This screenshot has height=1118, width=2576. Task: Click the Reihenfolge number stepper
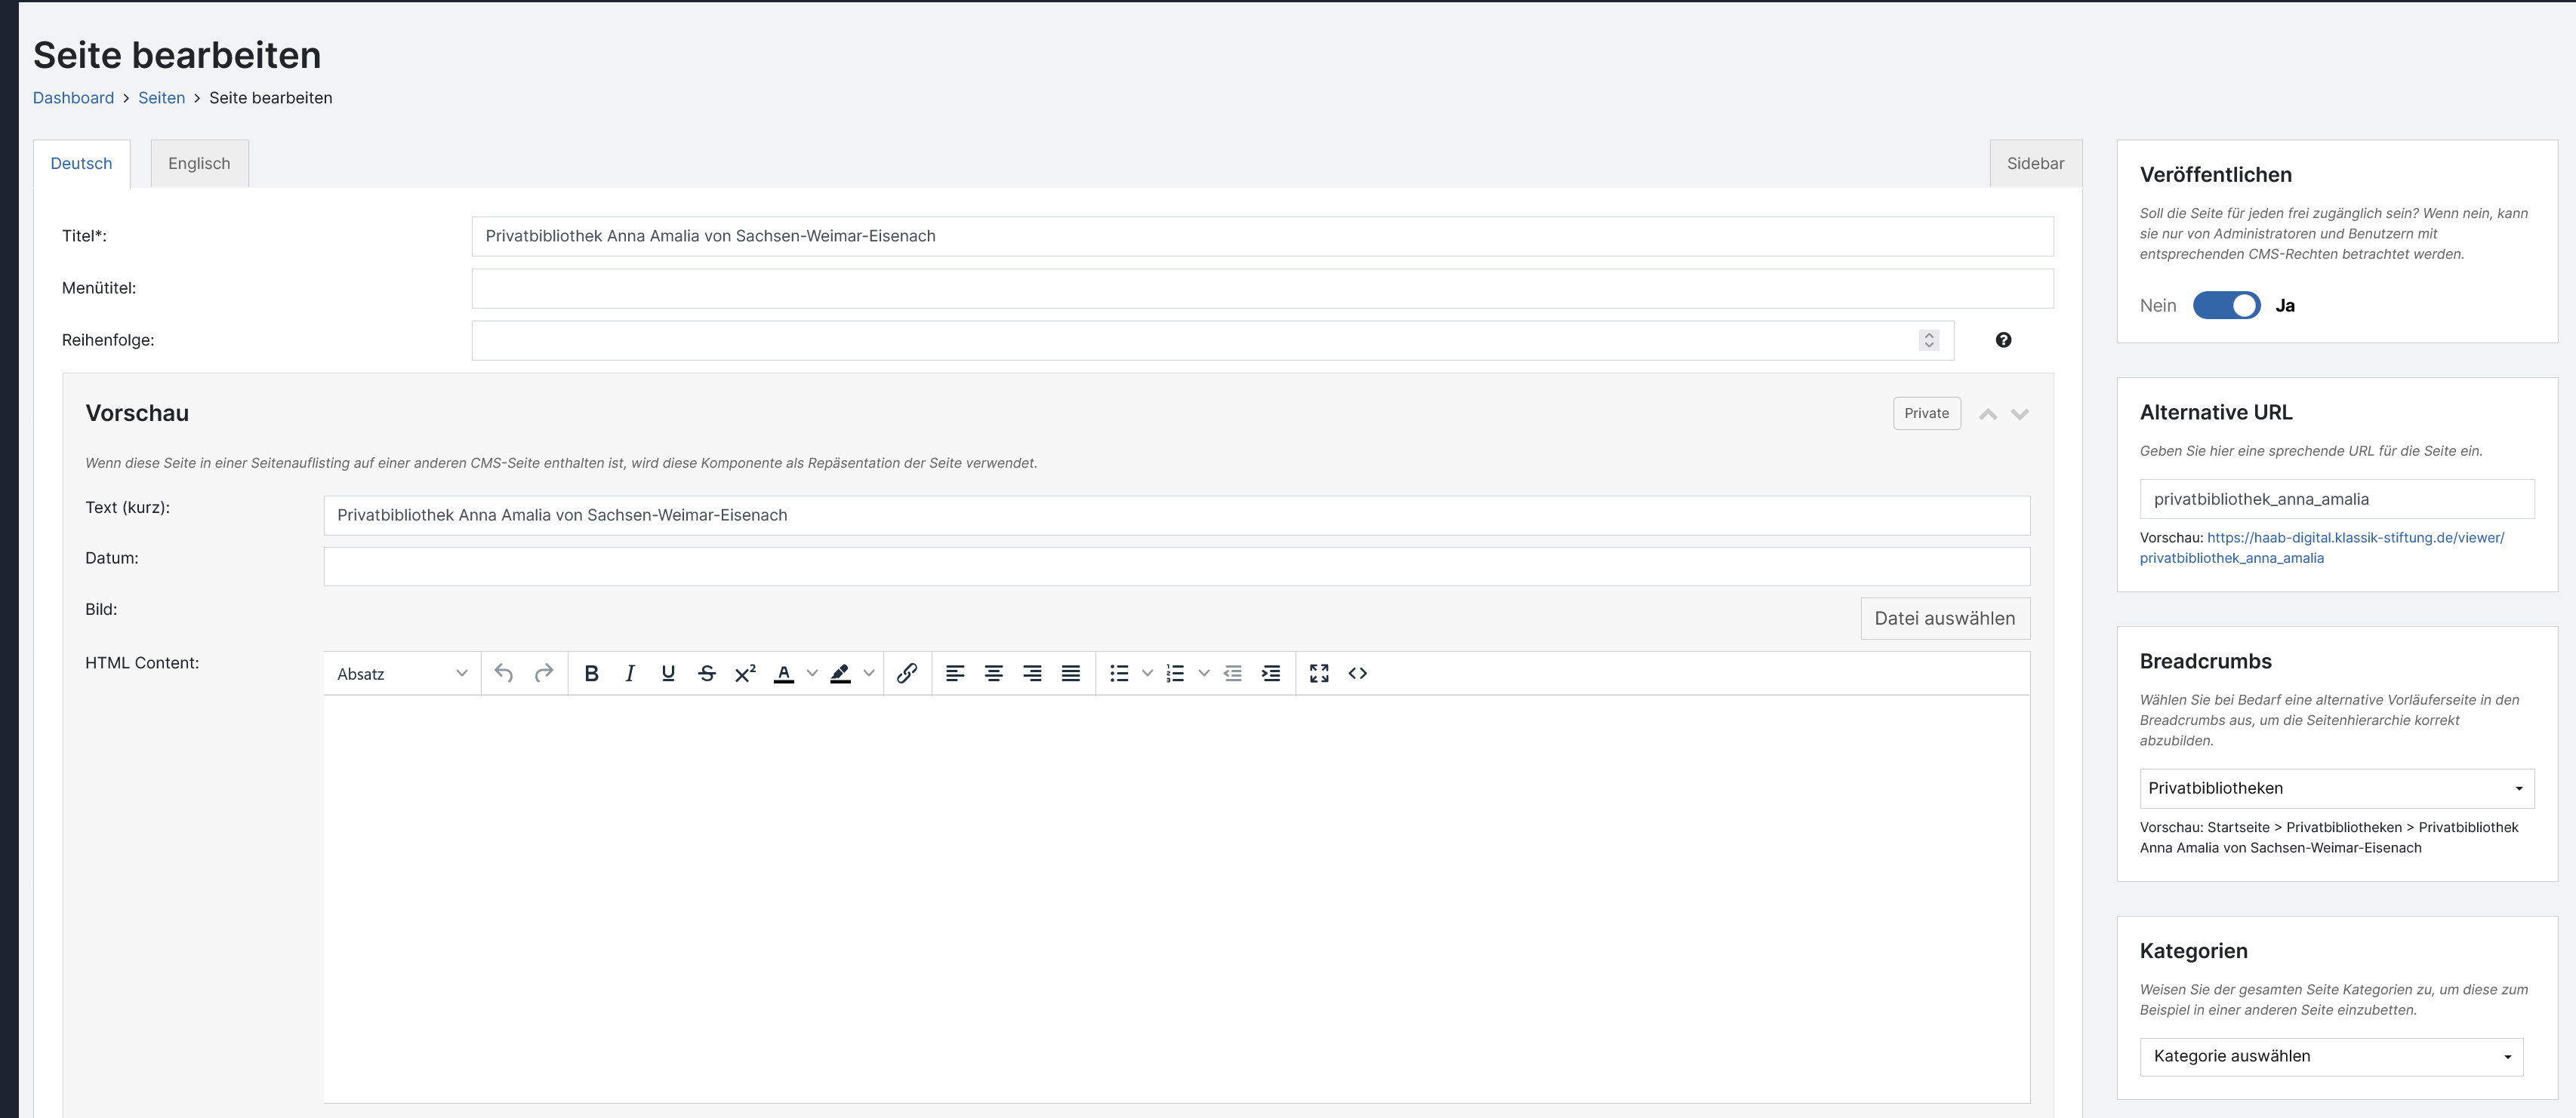(1929, 339)
